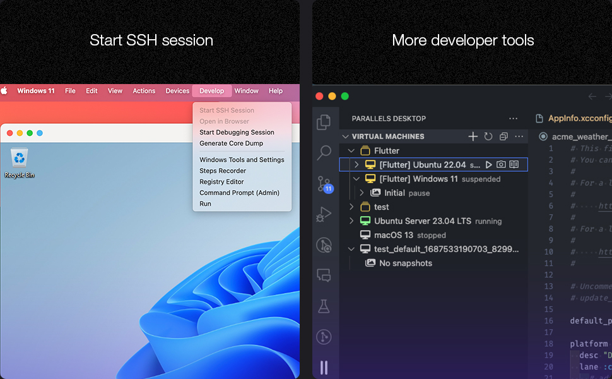Collapse all virtual machines tree items

pos(503,136)
